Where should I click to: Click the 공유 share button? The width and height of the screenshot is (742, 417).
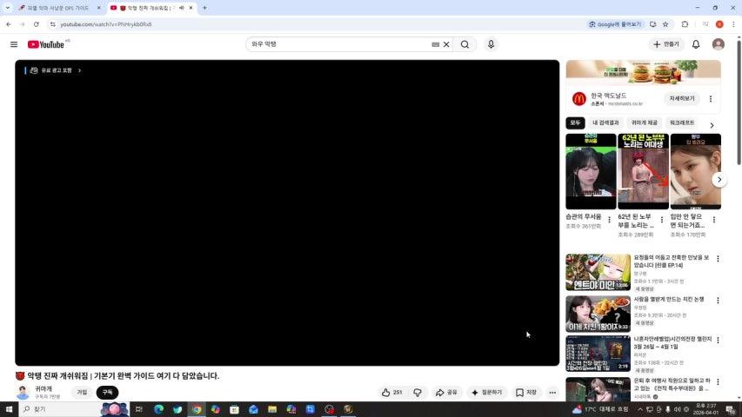(x=446, y=393)
